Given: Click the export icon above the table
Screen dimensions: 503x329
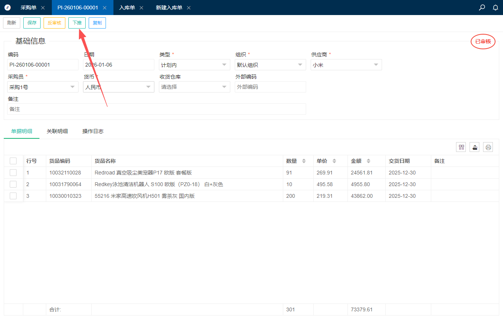Looking at the screenshot, I should pos(474,147).
